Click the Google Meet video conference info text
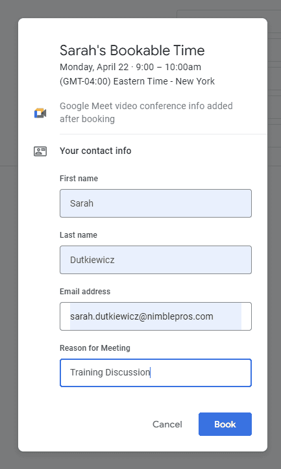 [146, 112]
